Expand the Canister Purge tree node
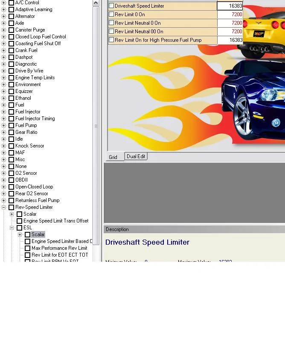The image size is (285, 341). coord(3,30)
